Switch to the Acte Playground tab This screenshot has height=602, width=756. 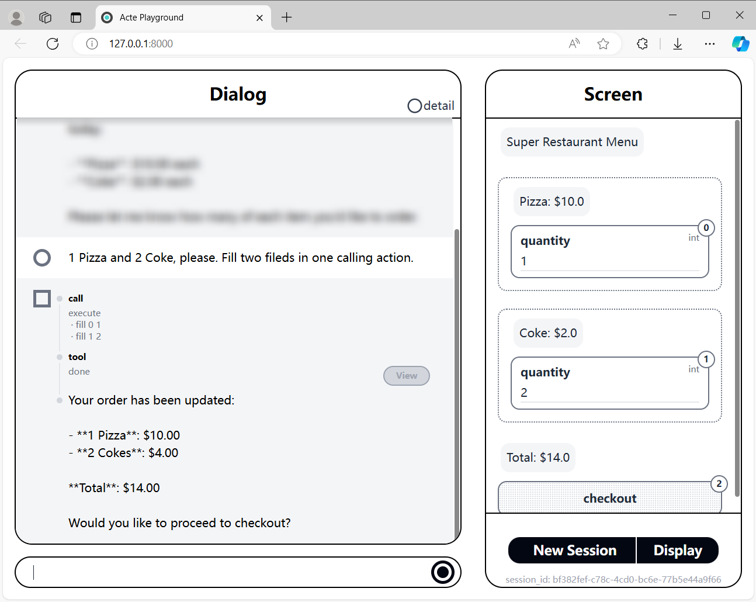pos(175,17)
